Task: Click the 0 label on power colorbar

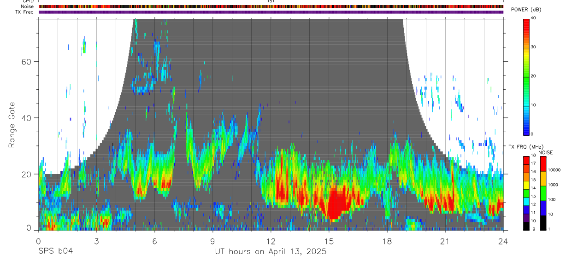Action: click(532, 134)
